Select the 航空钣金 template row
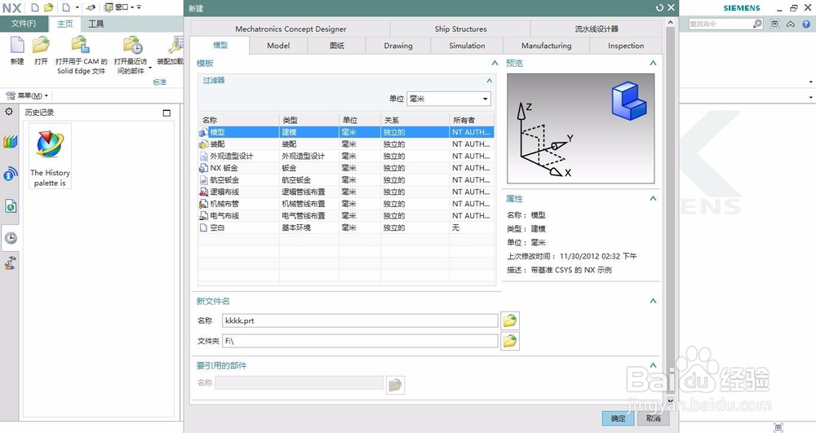 click(x=346, y=180)
